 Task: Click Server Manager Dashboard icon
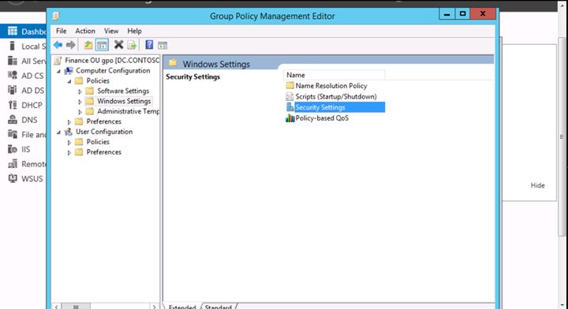click(x=13, y=31)
